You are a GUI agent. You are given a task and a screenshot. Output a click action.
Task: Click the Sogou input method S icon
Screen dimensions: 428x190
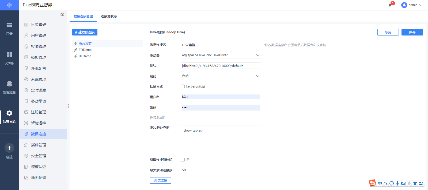click(372, 183)
